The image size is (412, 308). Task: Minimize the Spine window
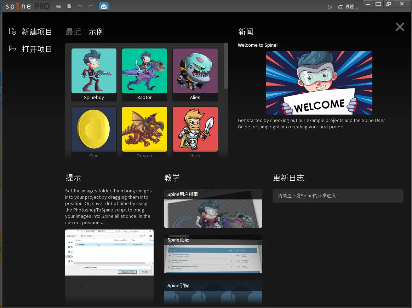point(368,4)
